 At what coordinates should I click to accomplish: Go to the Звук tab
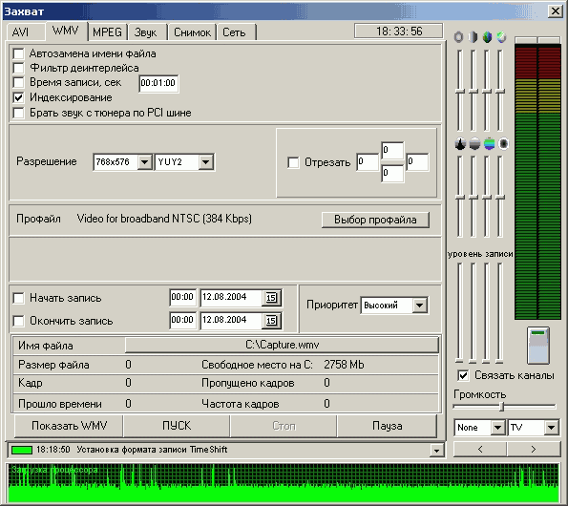click(146, 32)
